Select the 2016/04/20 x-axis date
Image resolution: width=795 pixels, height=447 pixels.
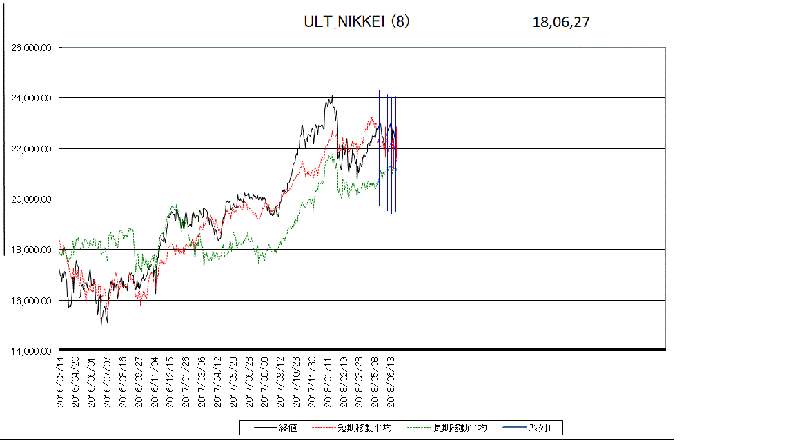tap(75, 381)
